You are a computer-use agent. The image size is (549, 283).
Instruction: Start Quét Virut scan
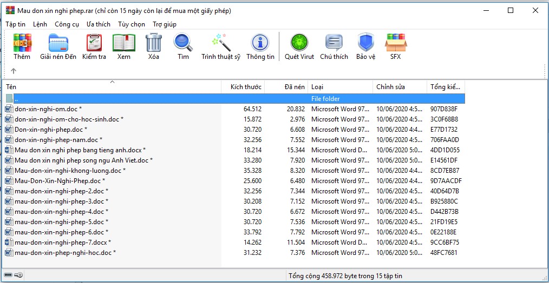(299, 43)
